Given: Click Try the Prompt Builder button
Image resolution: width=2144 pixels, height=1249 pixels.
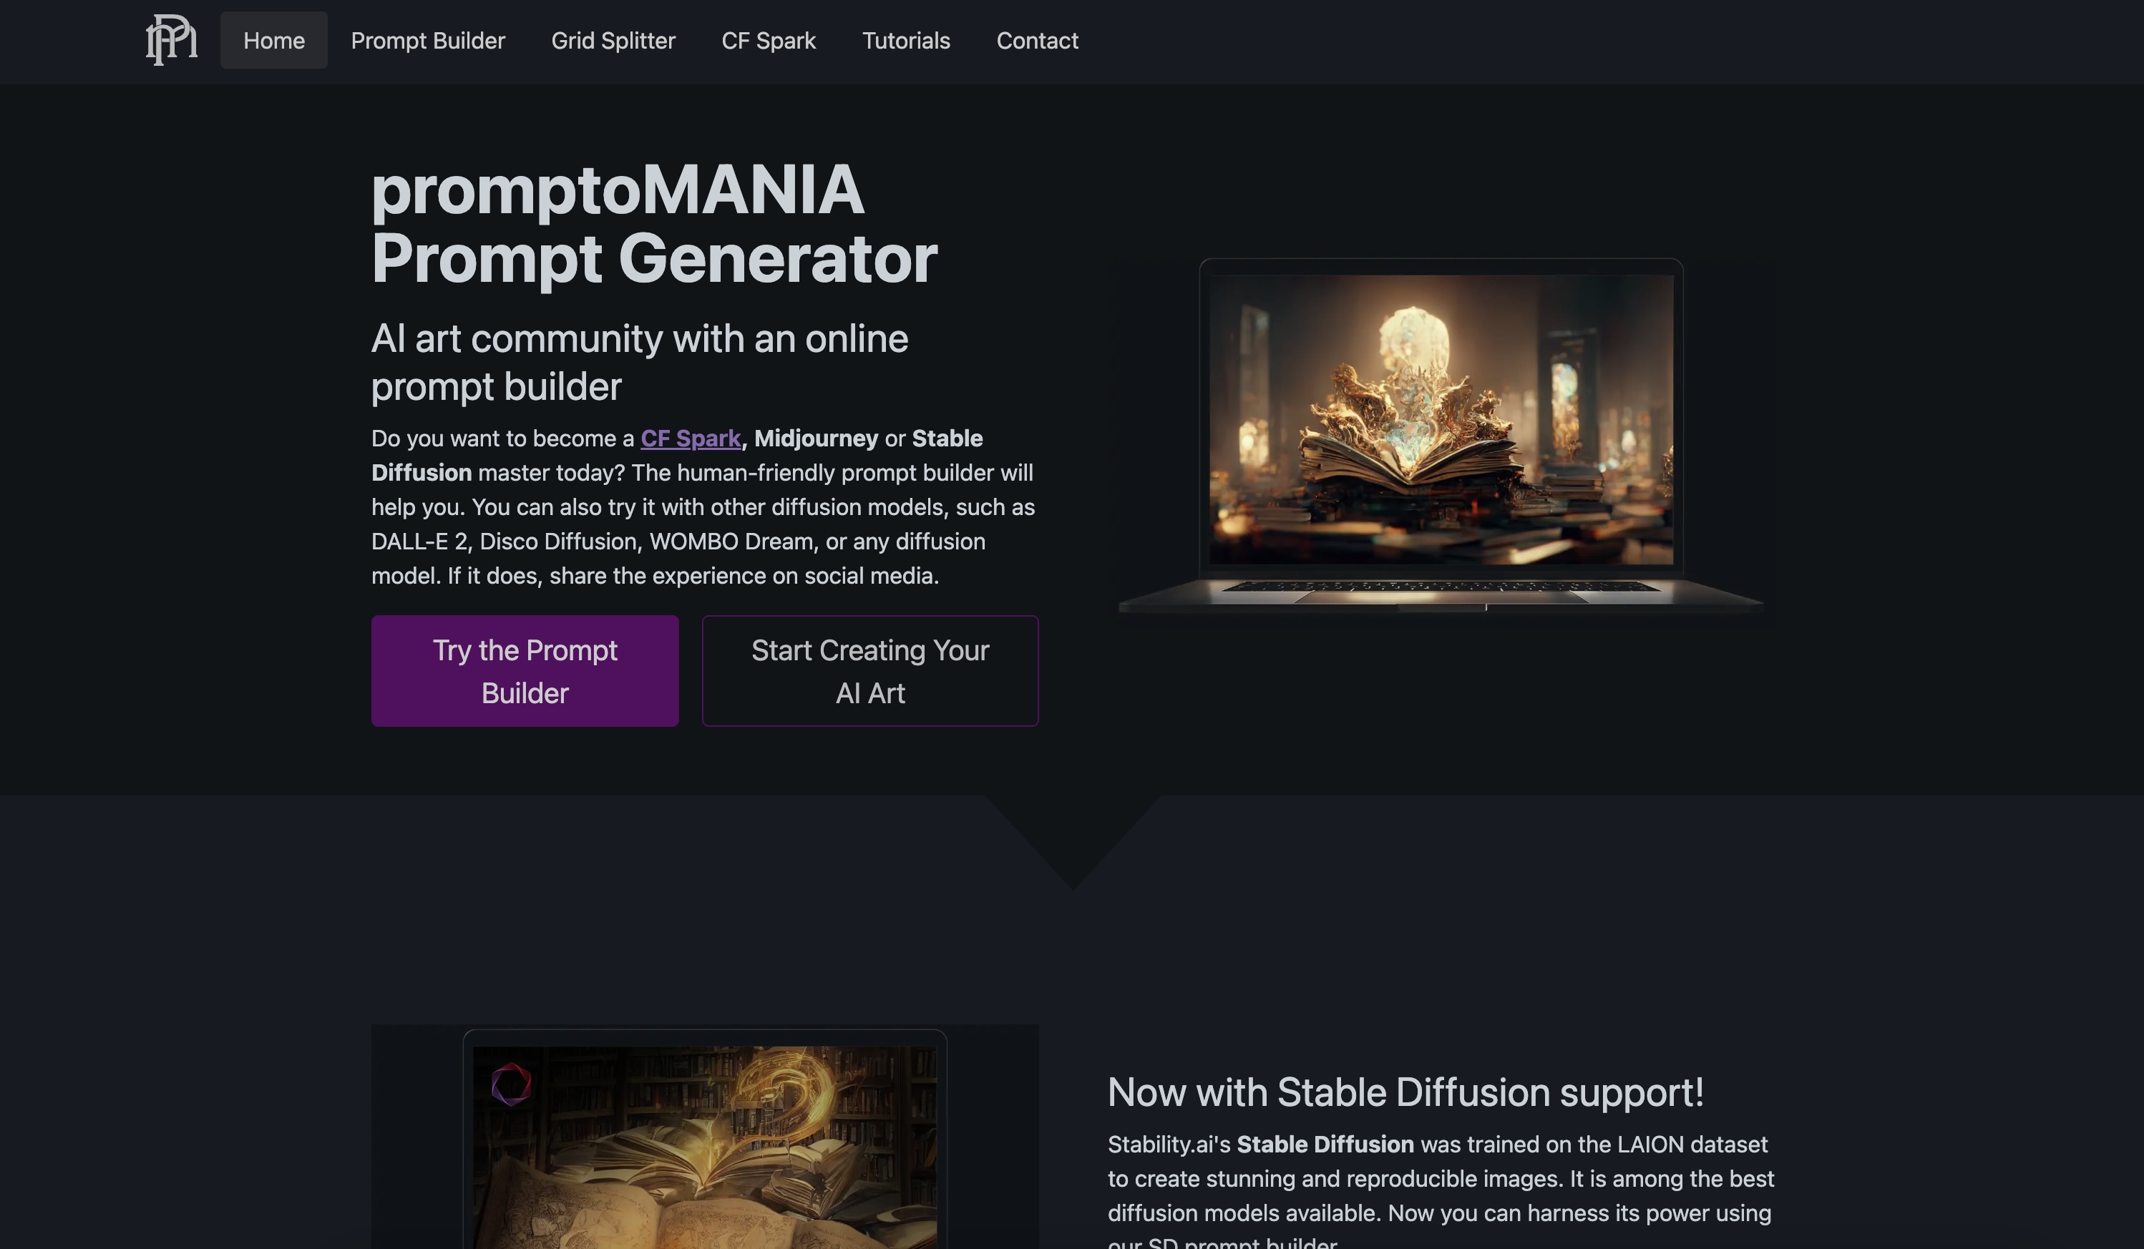Looking at the screenshot, I should 525,671.
